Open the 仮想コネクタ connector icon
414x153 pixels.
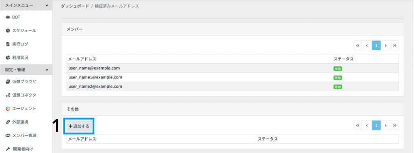pyautogui.click(x=8, y=95)
